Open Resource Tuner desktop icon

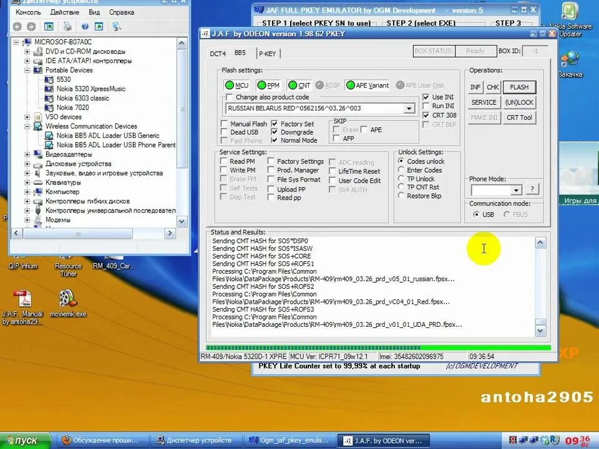point(68,264)
